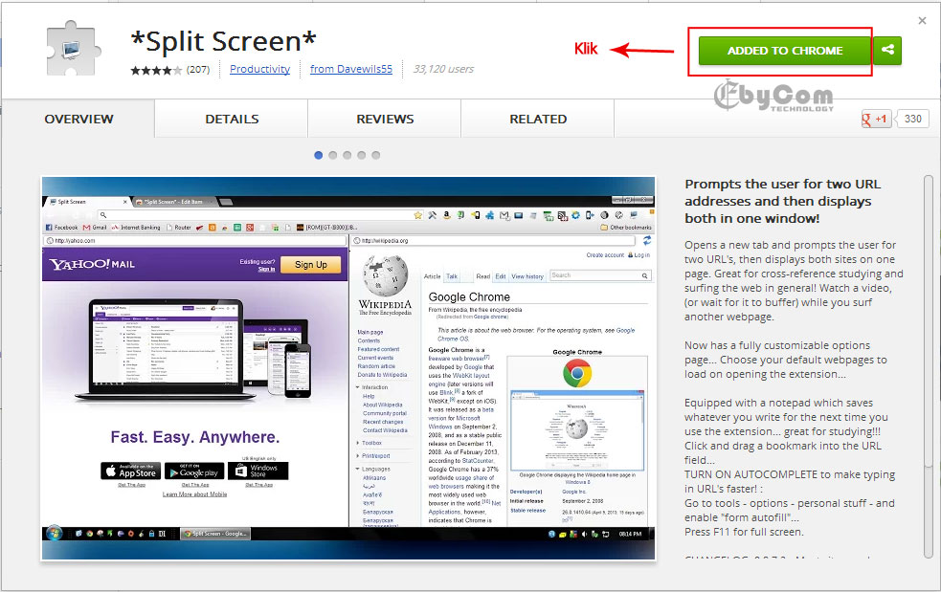
Task: Click the star rating next to (207)
Action: 156,70
